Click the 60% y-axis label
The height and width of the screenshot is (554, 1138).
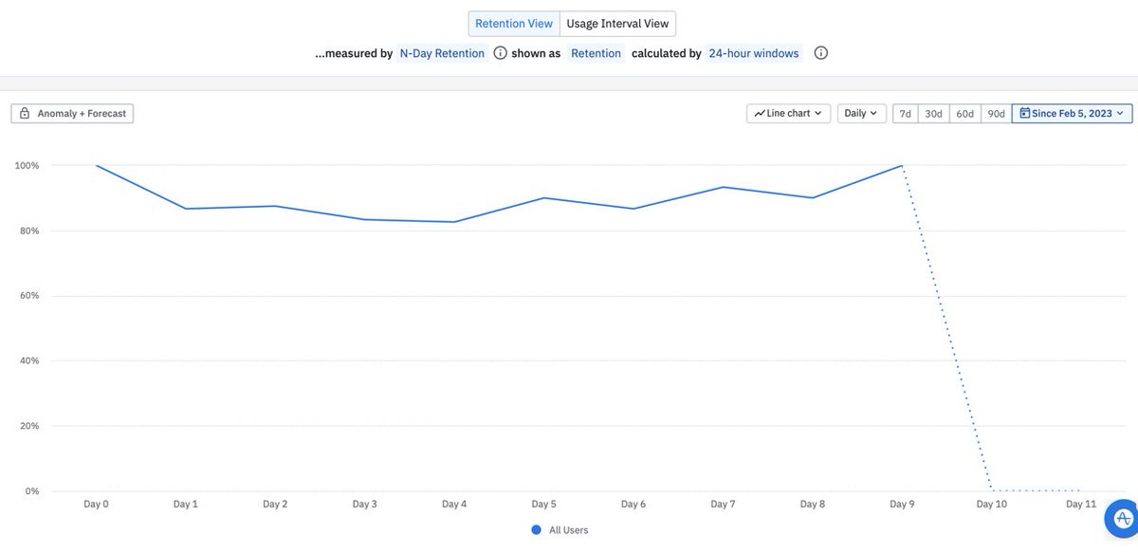(28, 296)
